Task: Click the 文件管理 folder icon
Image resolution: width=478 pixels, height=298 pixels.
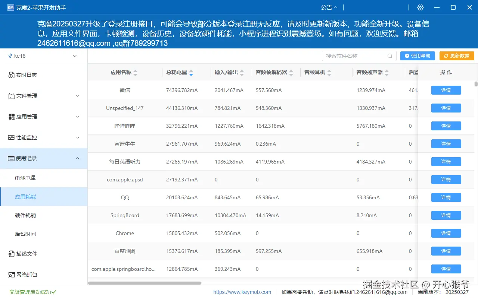Action: coord(12,96)
